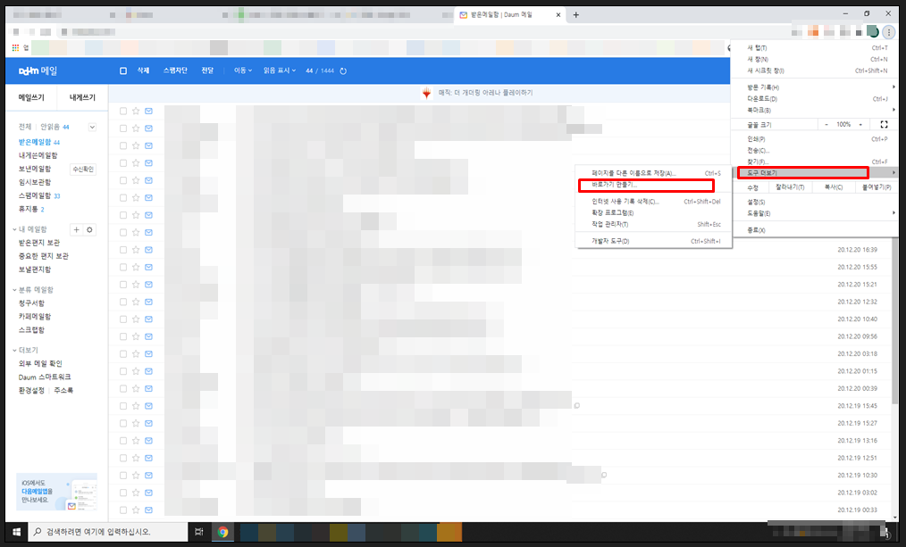Choose 바로가기 만들기 in the submenu
906x547 pixels.
pyautogui.click(x=653, y=185)
